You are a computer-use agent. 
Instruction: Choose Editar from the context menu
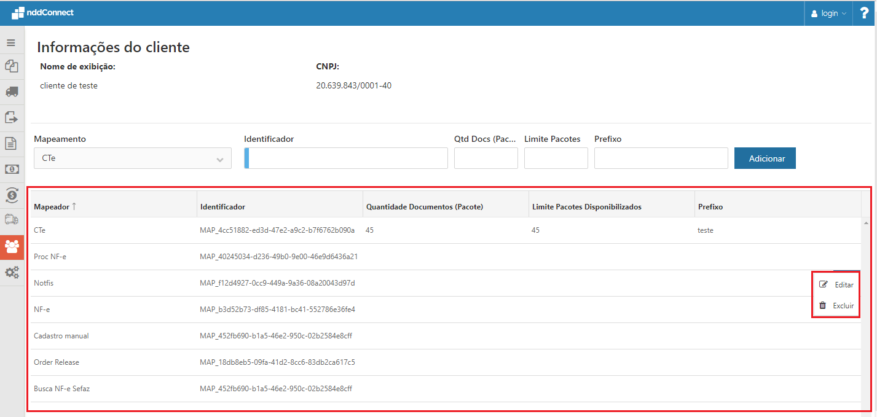[836, 285]
